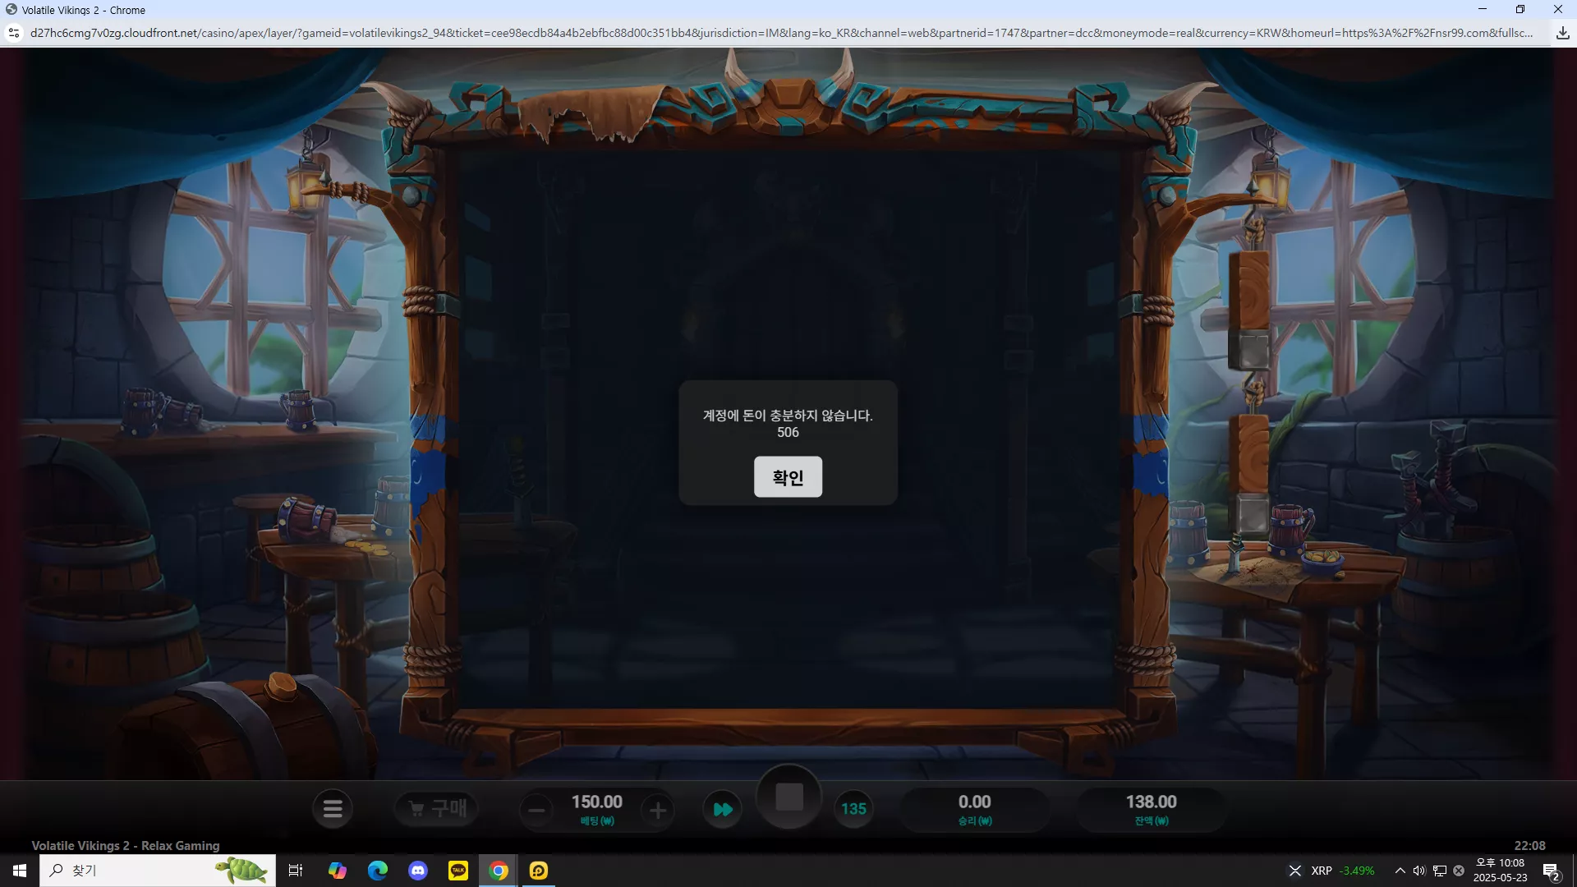Increase the bet with plus button
The height and width of the screenshot is (887, 1577).
point(658,811)
